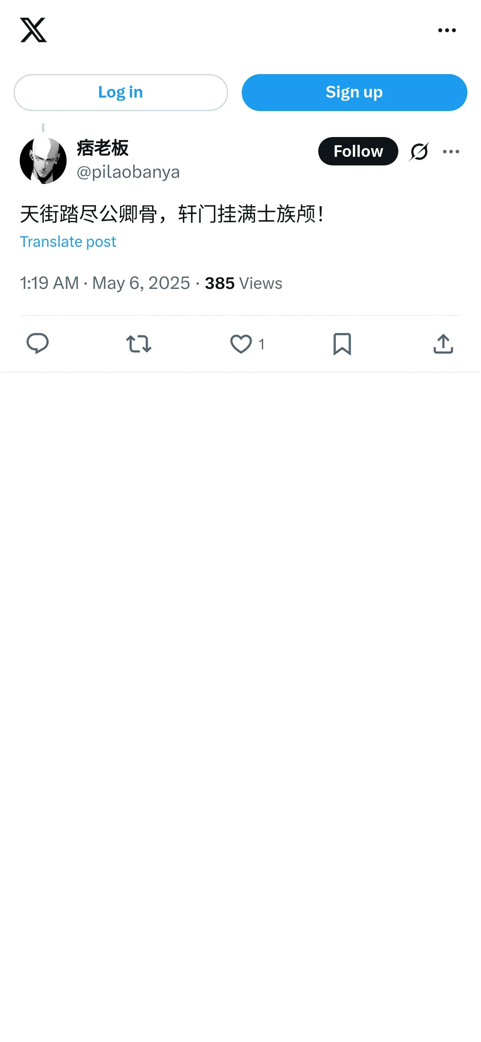Click the Chinese post text

tap(172, 214)
